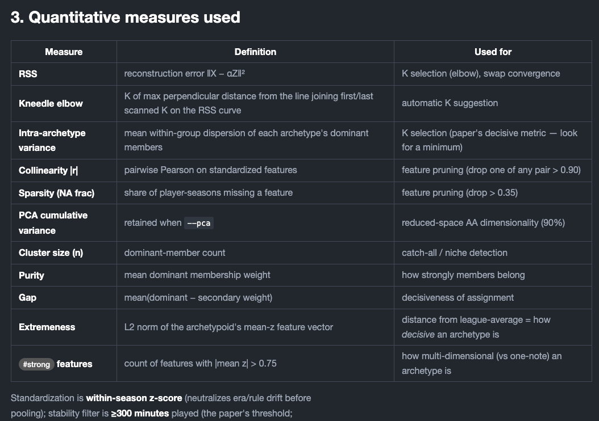Click the bold "≥300 minutes" text
This screenshot has height=421, width=599.
(140, 414)
